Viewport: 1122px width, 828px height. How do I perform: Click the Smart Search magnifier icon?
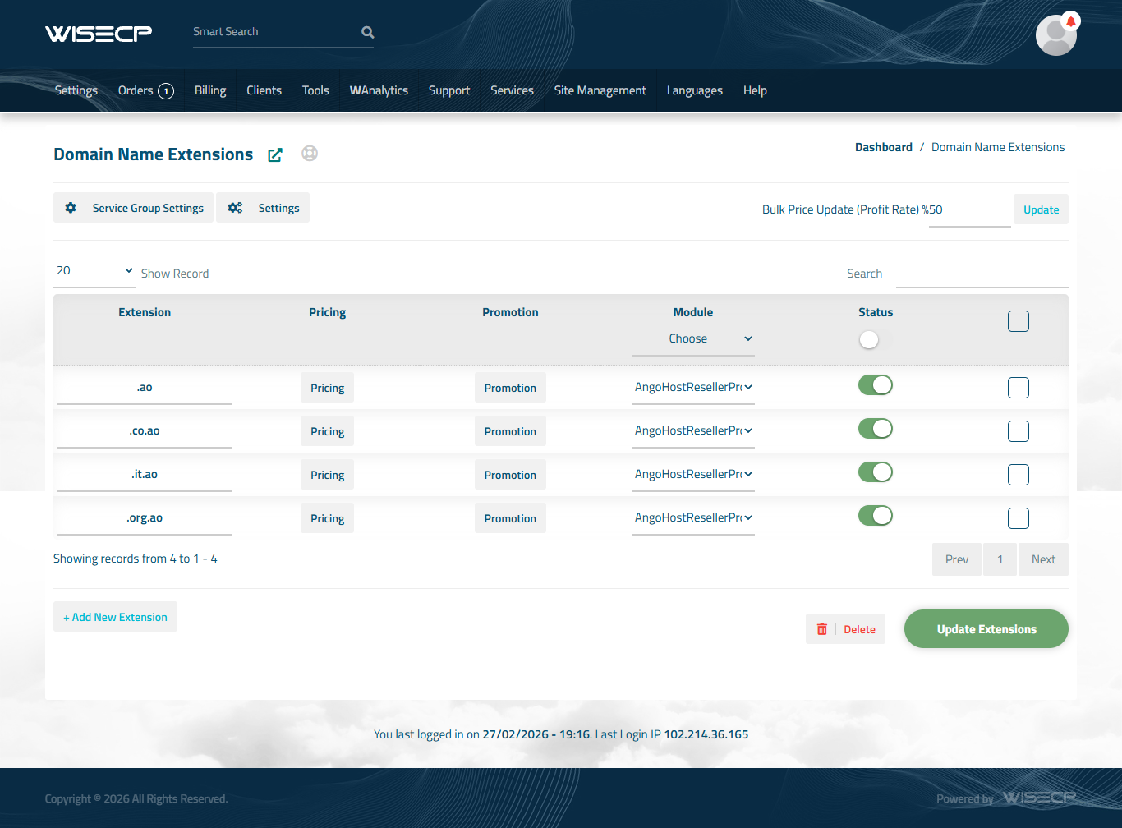pos(367,32)
